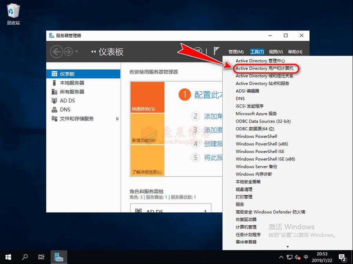Open DNS from the Server Manager sidebar
The width and height of the screenshot is (353, 264).
coord(66,110)
